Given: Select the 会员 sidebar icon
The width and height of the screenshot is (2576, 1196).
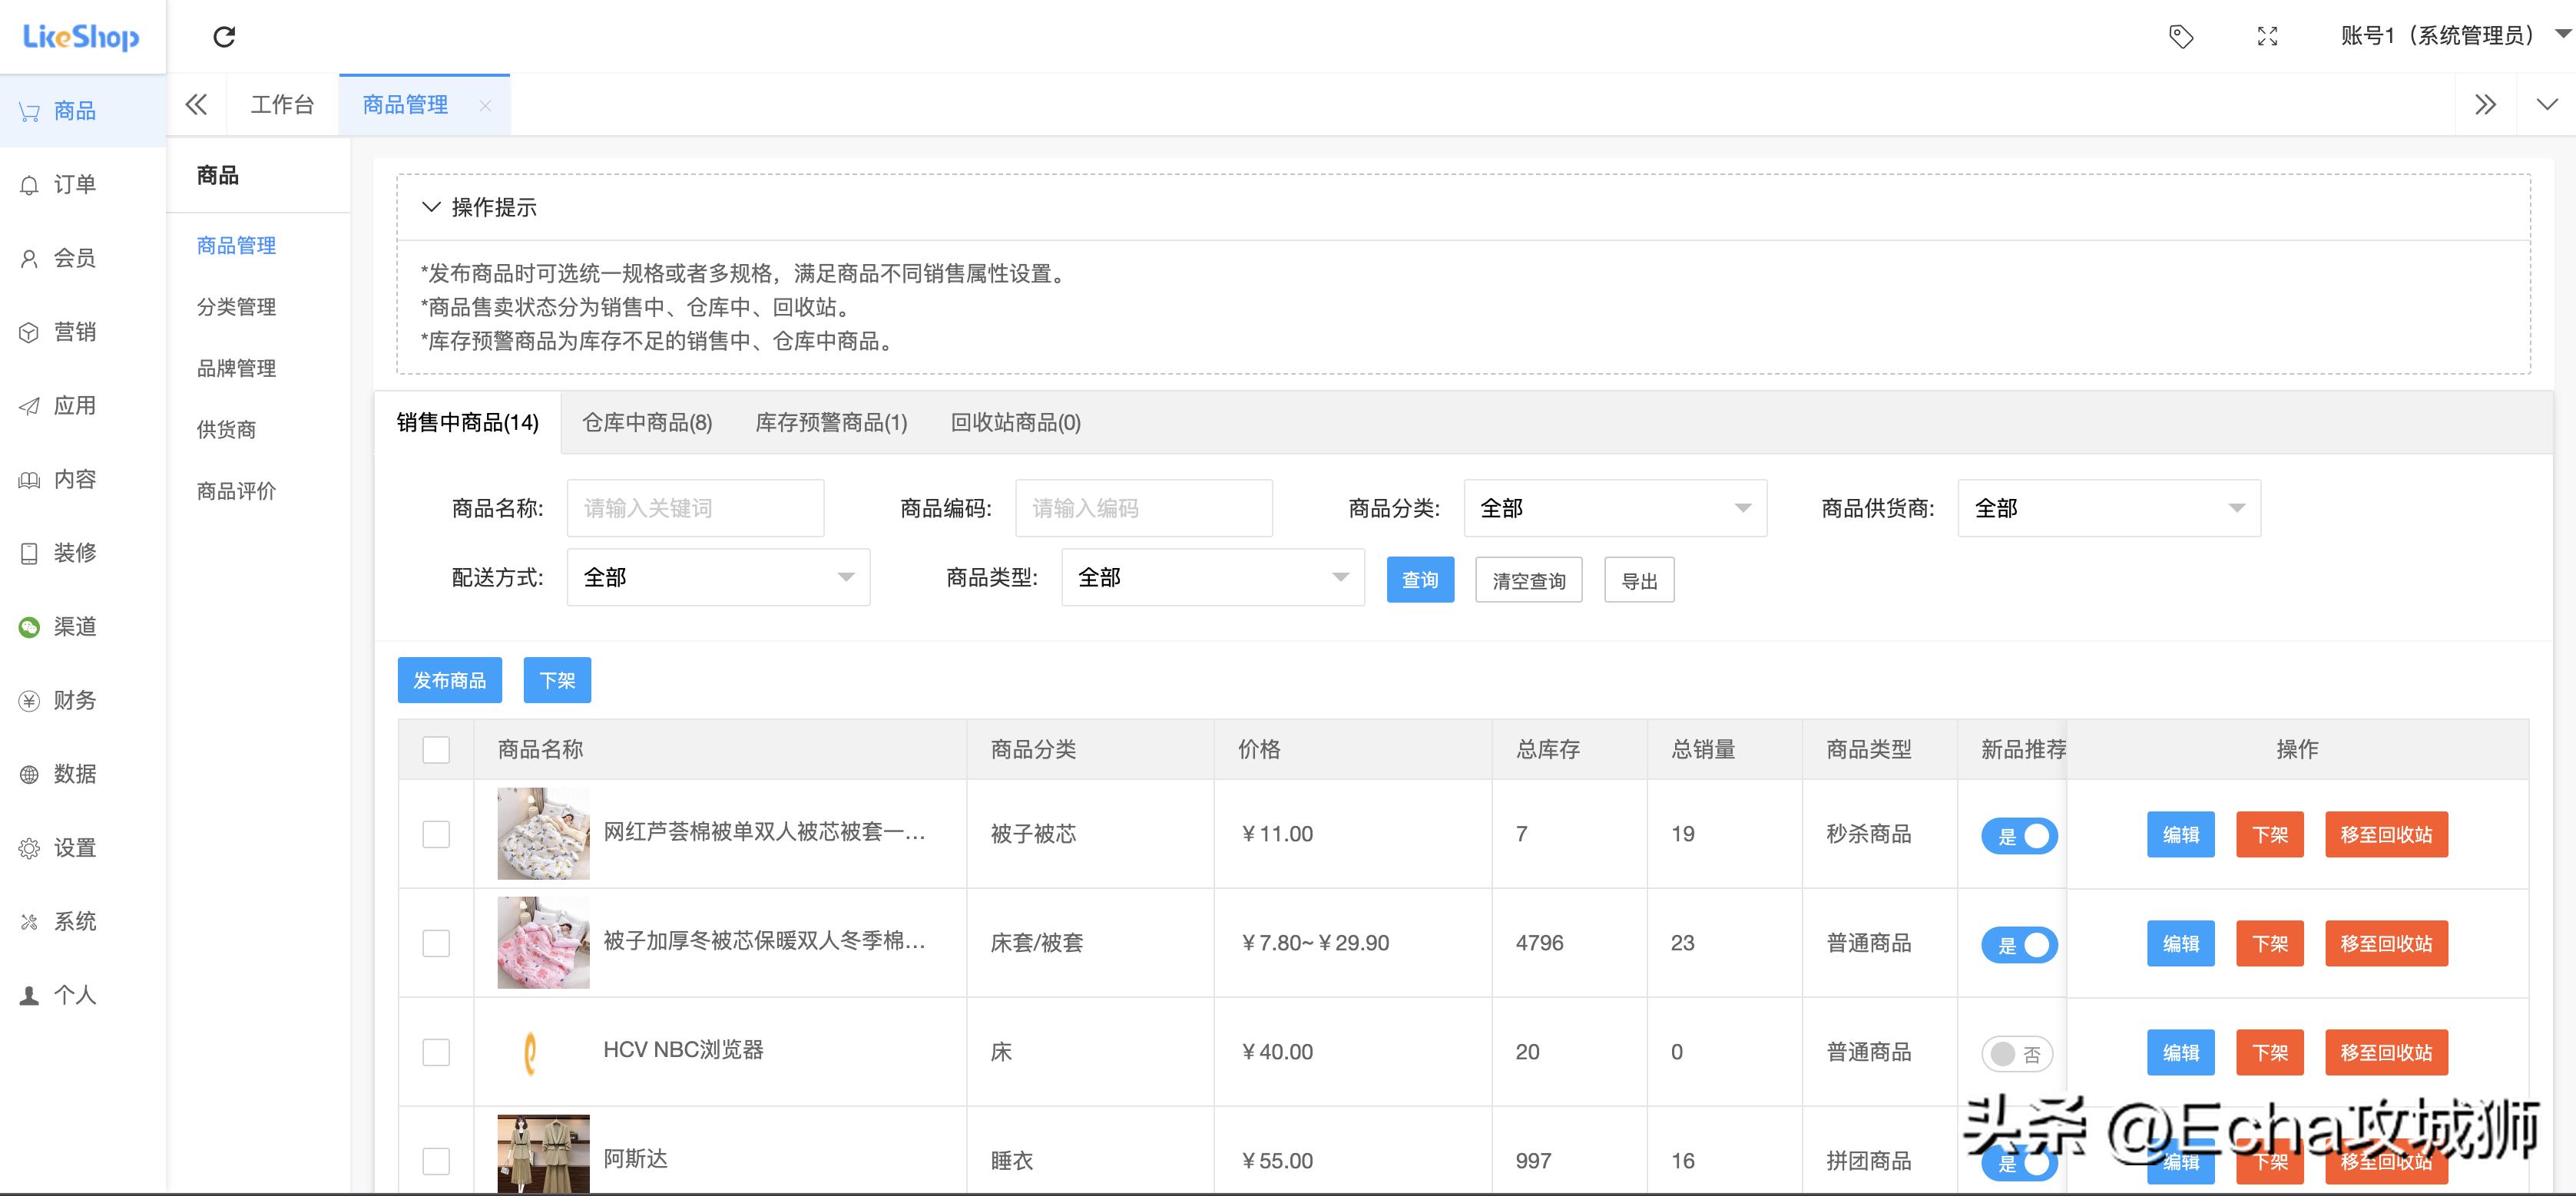Looking at the screenshot, I should point(73,258).
